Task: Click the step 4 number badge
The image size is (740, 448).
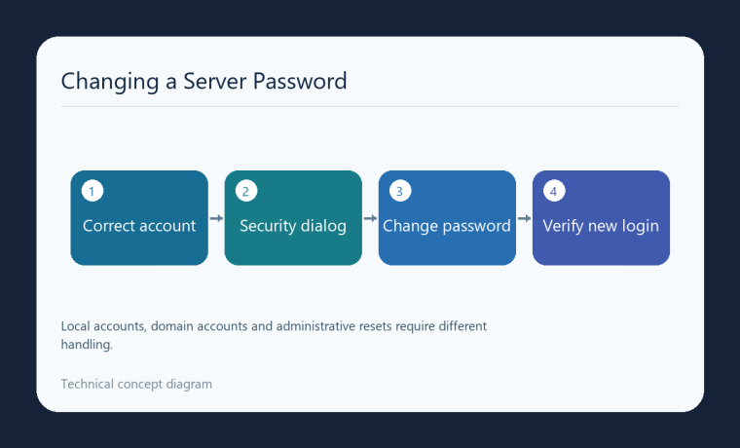Action: pos(554,191)
